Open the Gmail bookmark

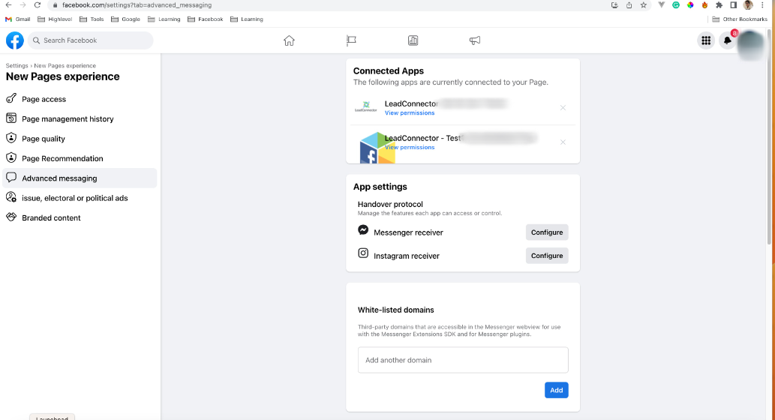click(18, 19)
